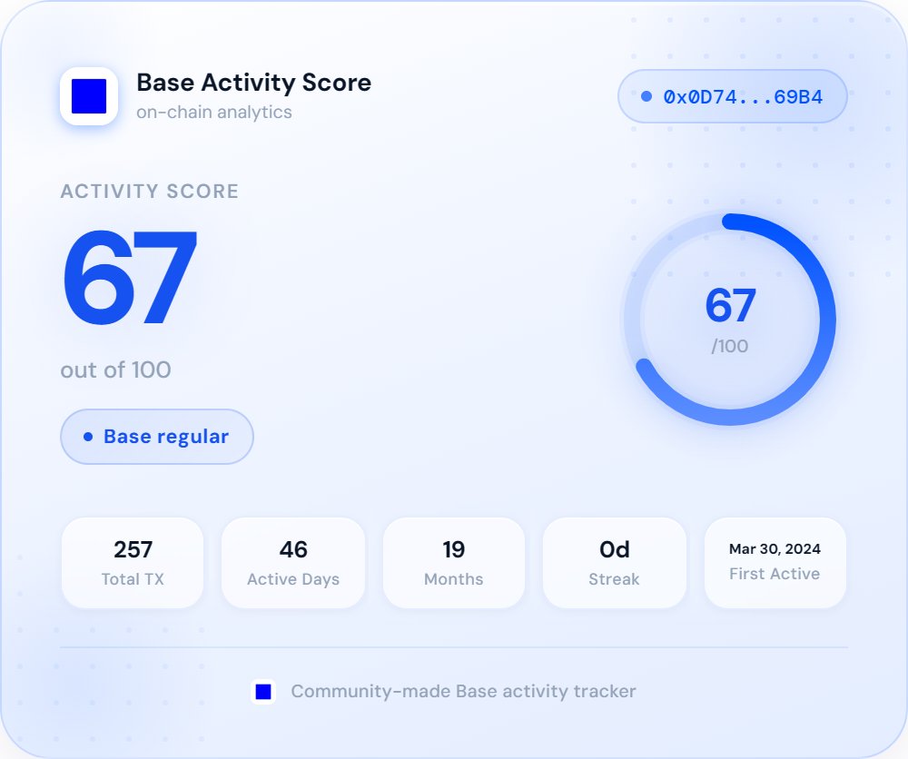Click the blue dot in Base regular badge
This screenshot has width=908, height=759.
click(x=88, y=437)
